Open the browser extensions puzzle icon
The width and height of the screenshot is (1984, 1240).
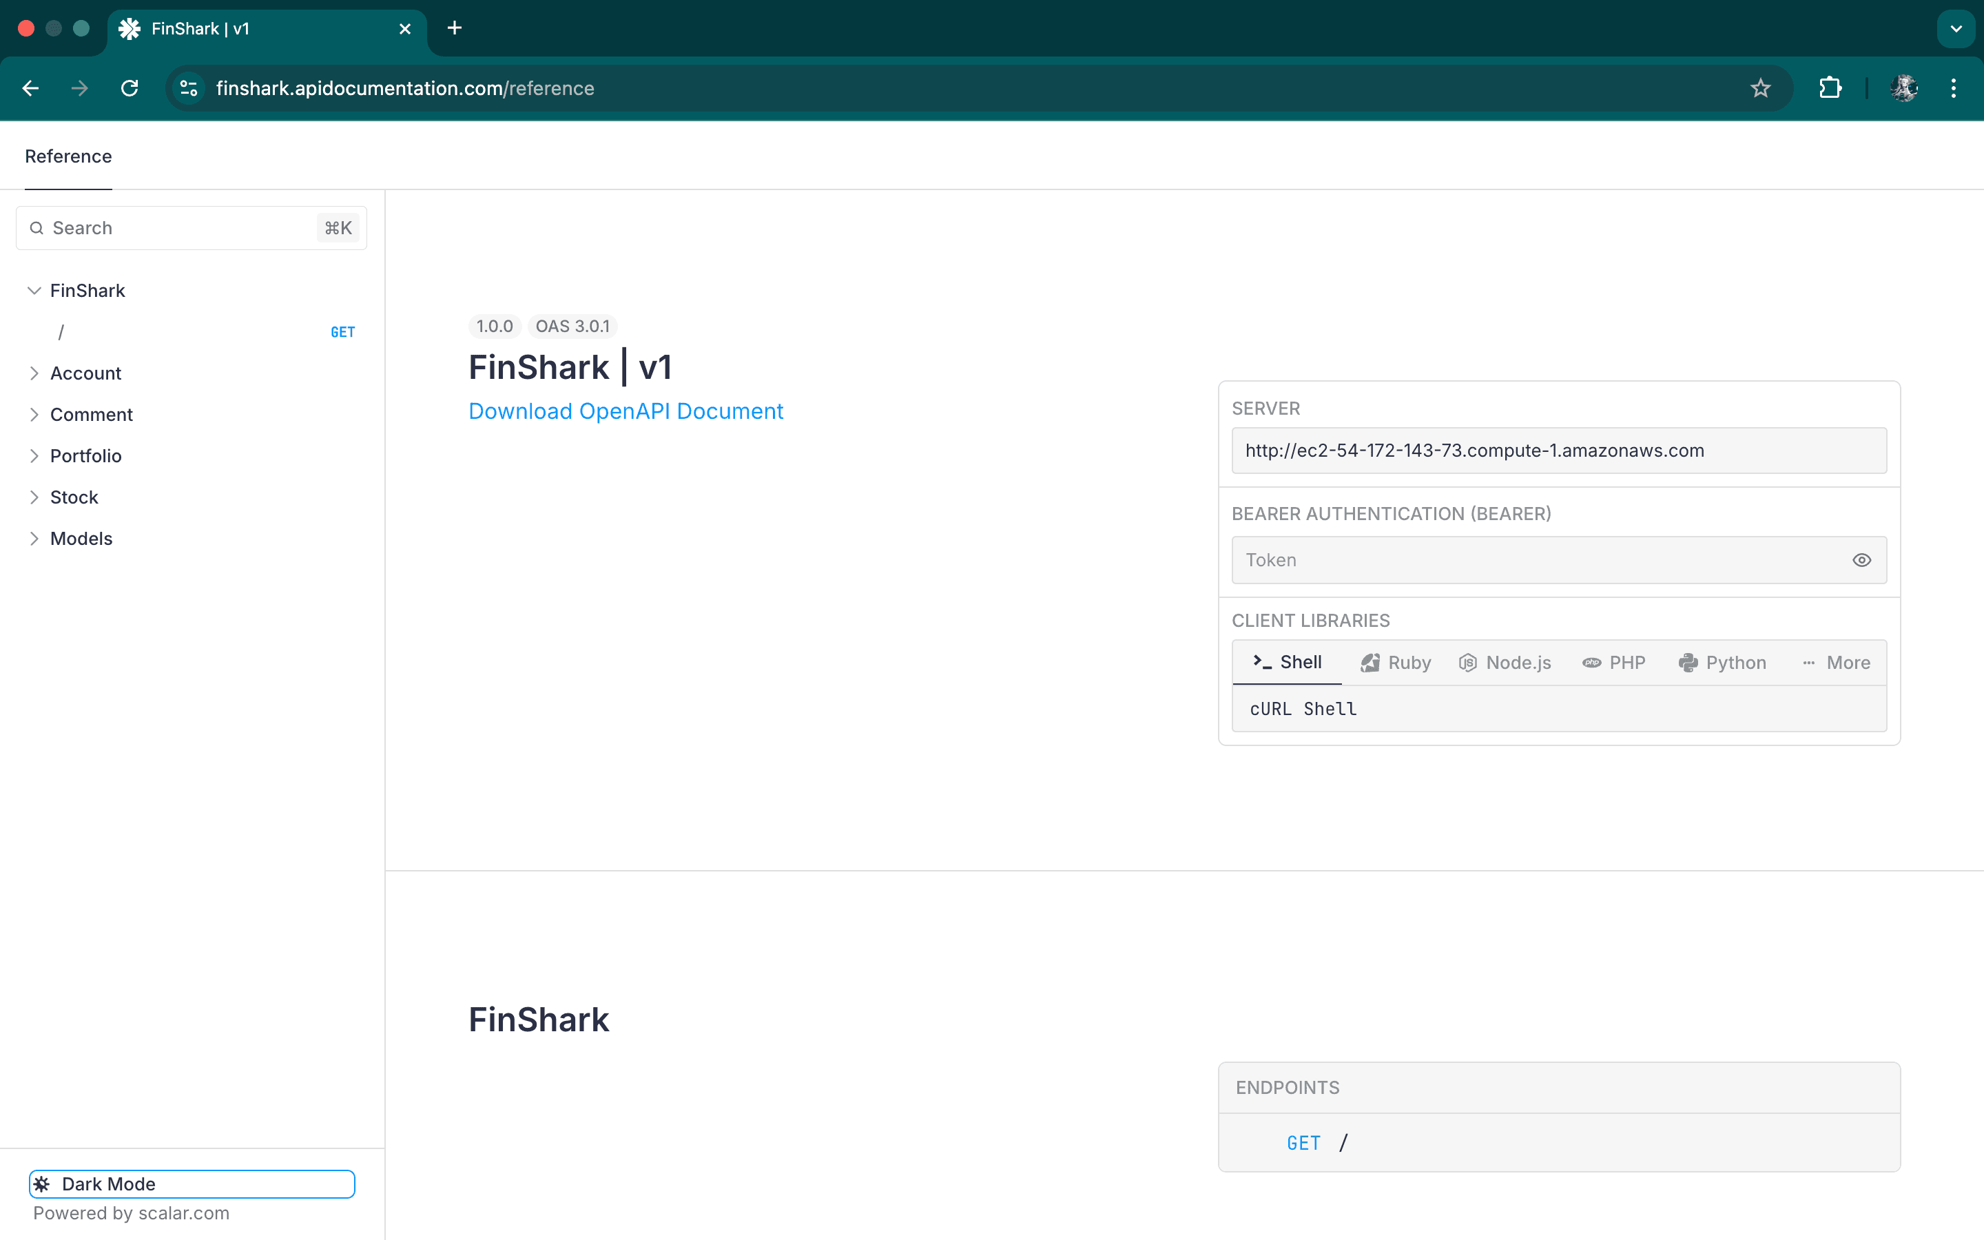[x=1830, y=89]
